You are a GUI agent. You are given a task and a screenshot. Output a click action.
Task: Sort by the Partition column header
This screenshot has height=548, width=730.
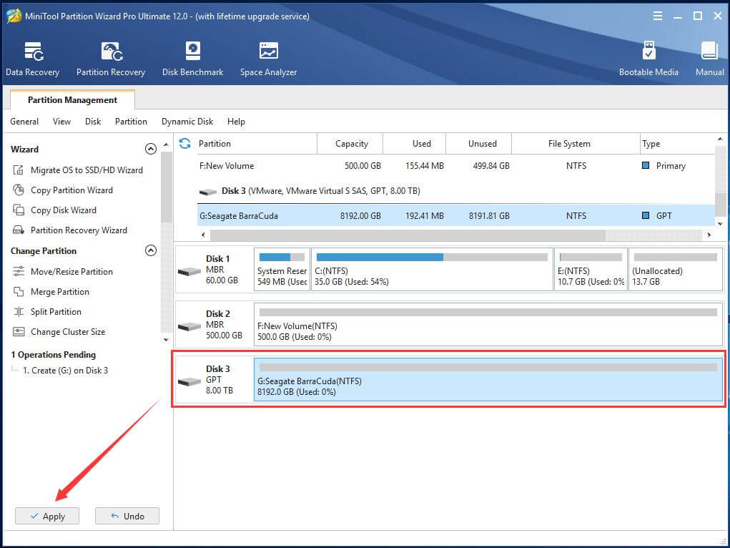pos(256,144)
